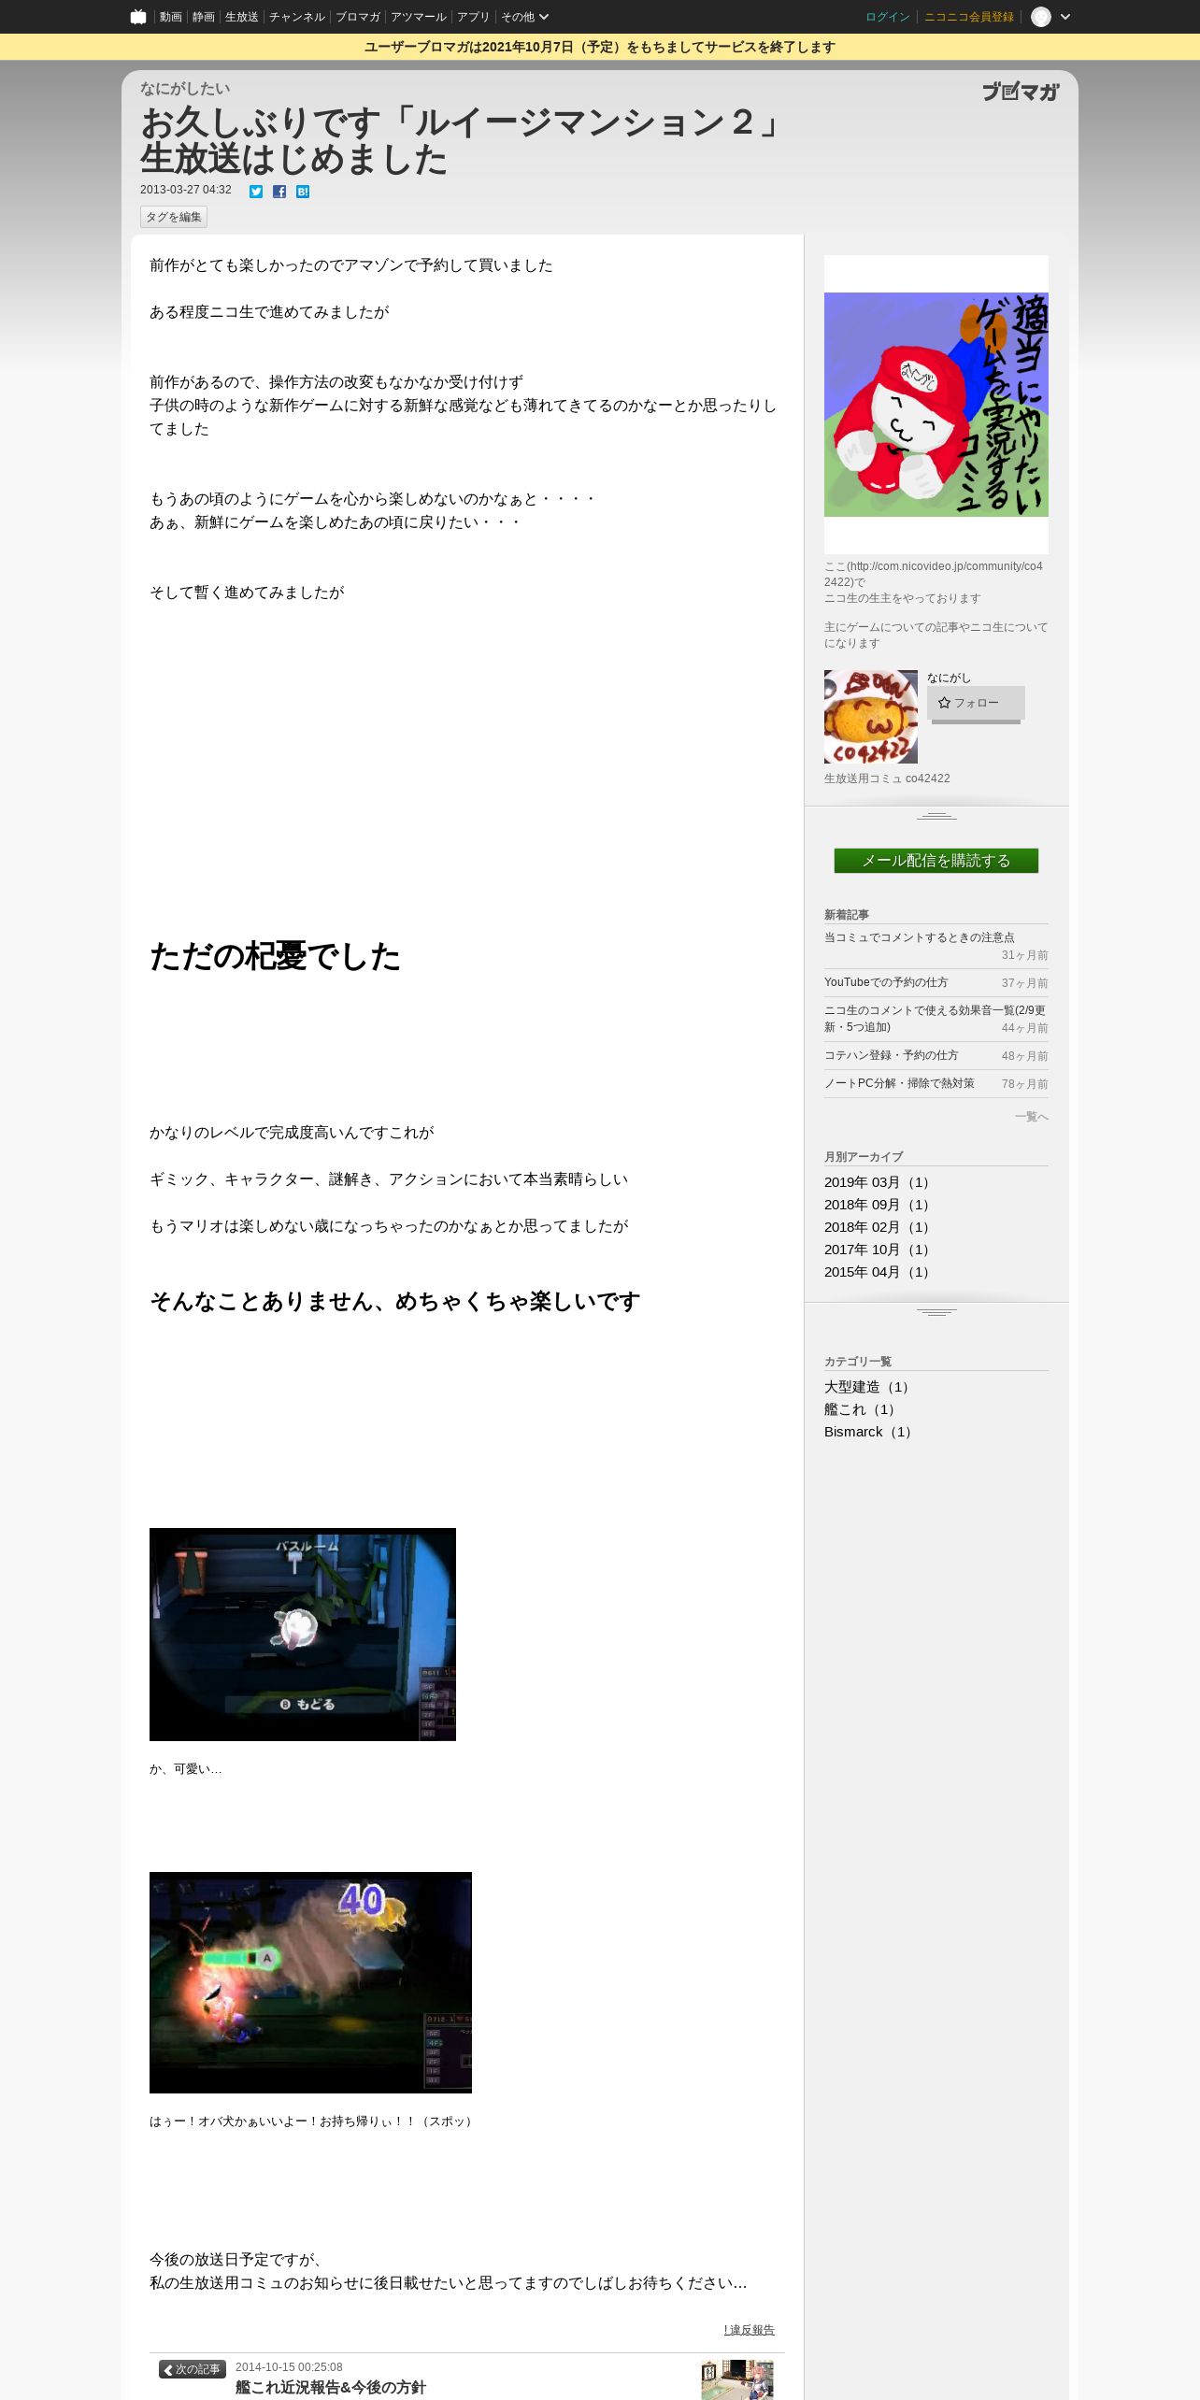
Task: Open the 生放送 menu item
Action: click(x=242, y=17)
